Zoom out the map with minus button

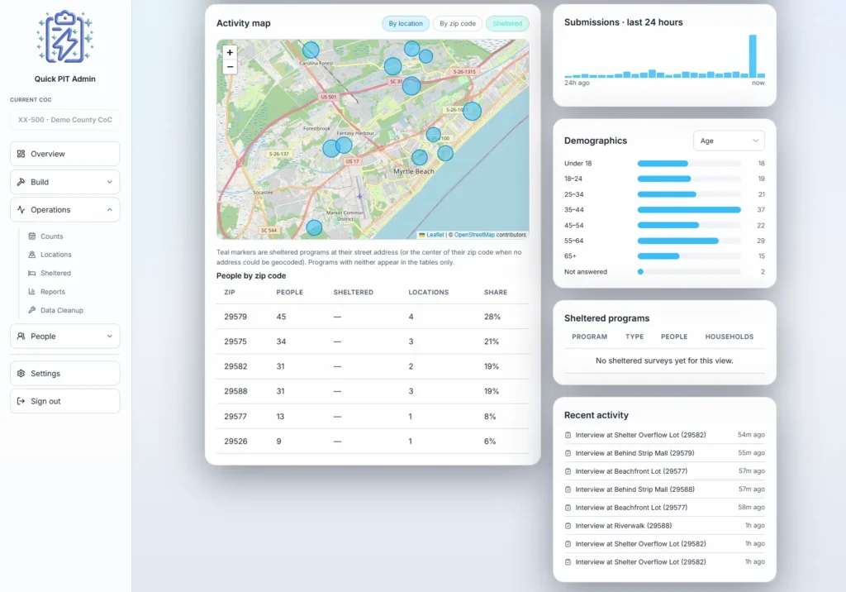tap(230, 67)
